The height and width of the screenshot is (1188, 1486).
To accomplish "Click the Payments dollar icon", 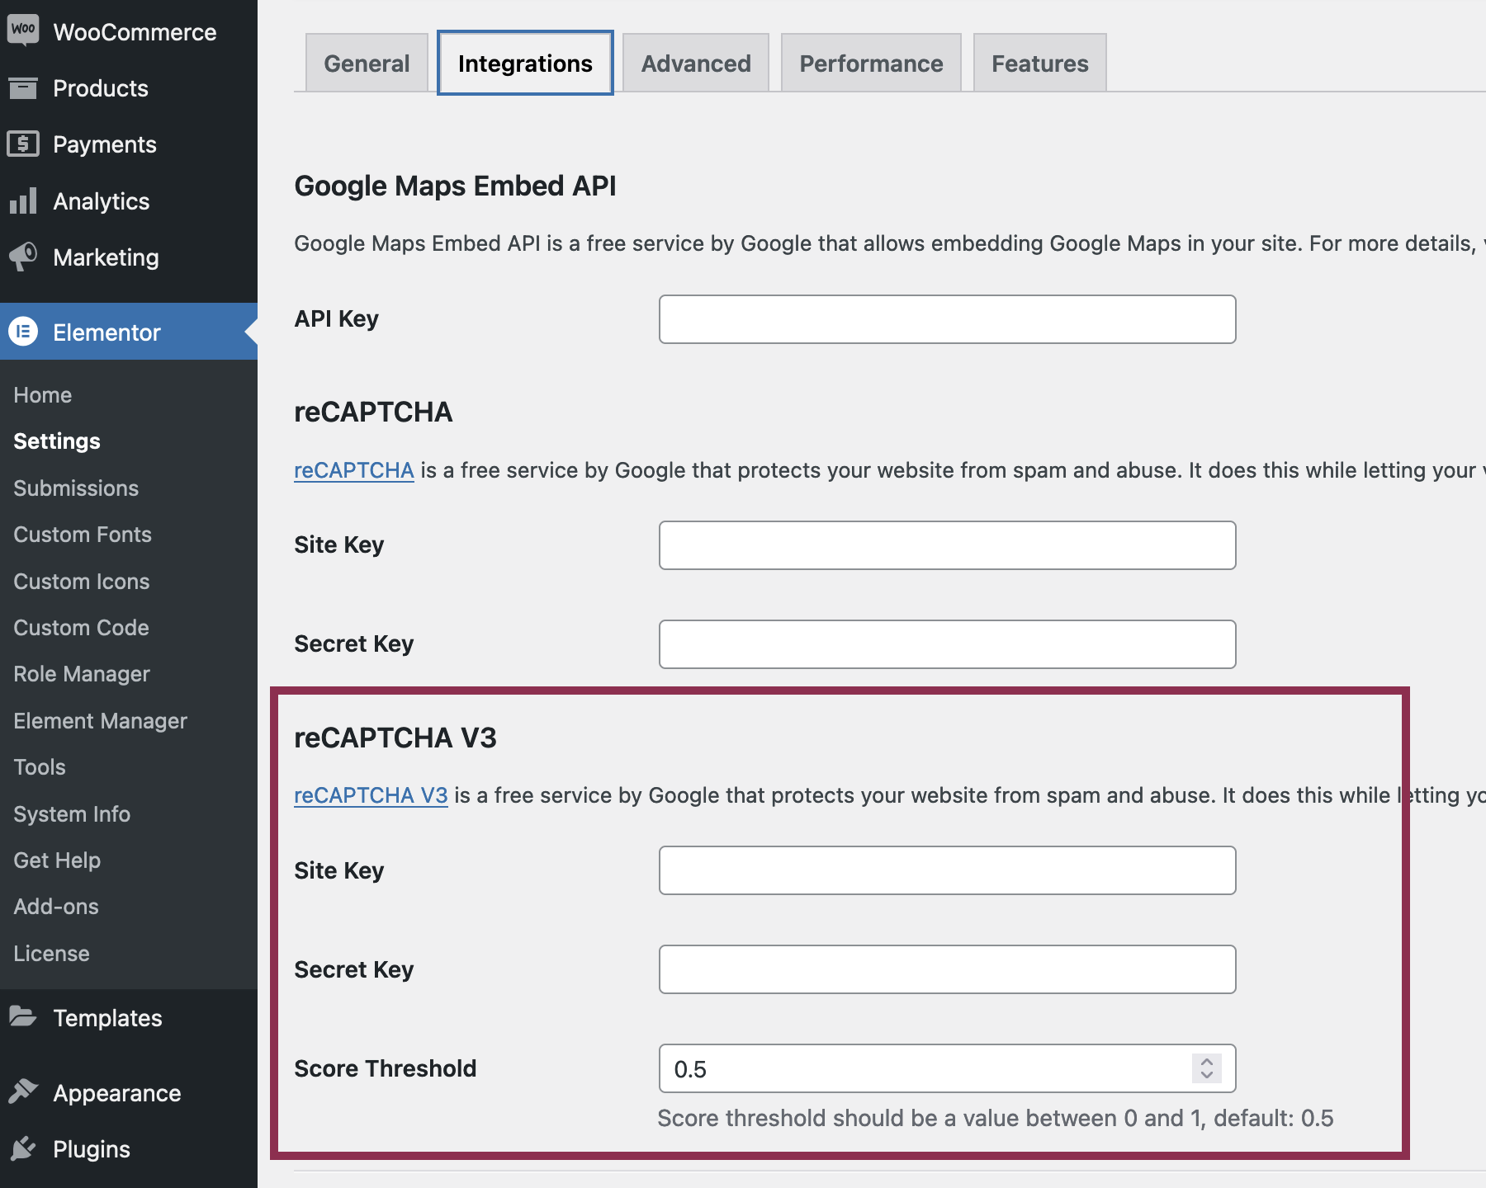I will (x=23, y=144).
